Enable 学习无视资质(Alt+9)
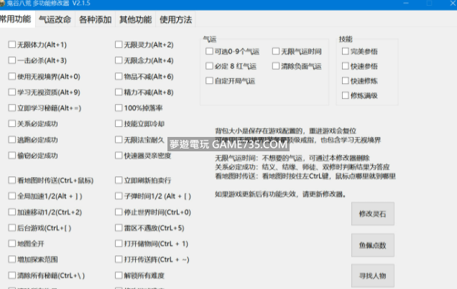Image resolution: width=457 pixels, height=289 pixels. tap(12, 92)
